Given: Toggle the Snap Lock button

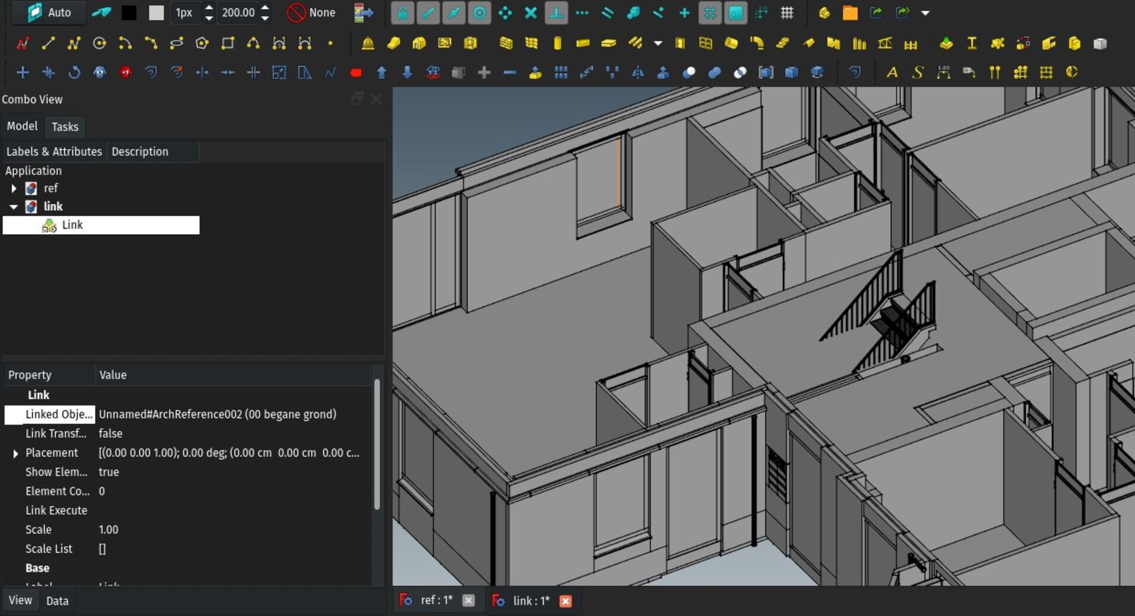Looking at the screenshot, I should click(x=403, y=12).
